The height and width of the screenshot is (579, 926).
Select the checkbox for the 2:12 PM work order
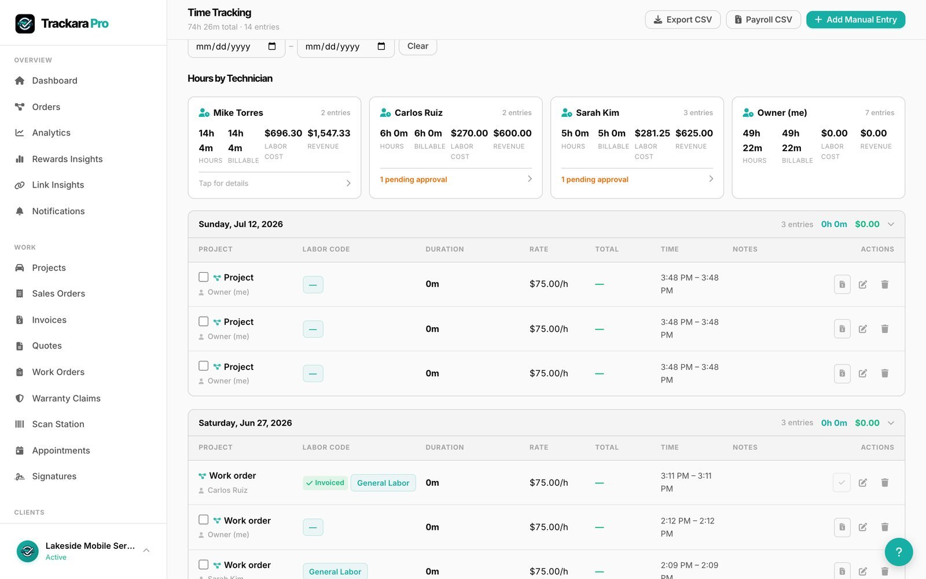203,520
